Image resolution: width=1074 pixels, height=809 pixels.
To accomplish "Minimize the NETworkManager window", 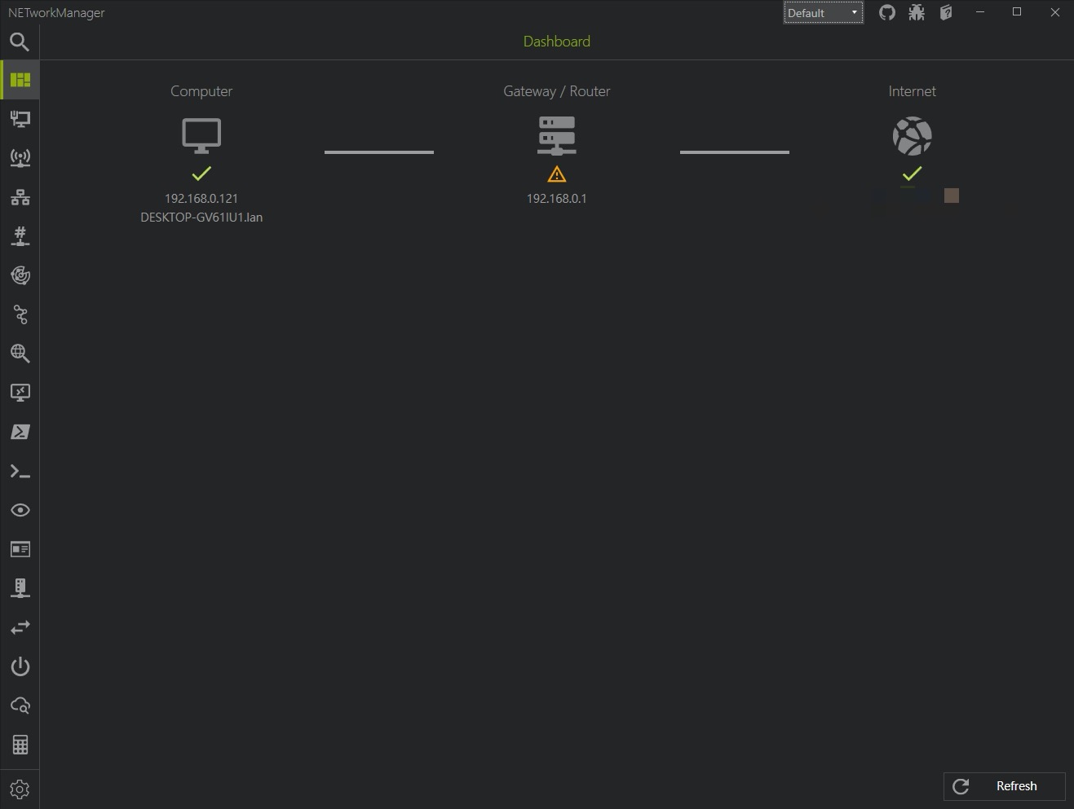I will [980, 12].
